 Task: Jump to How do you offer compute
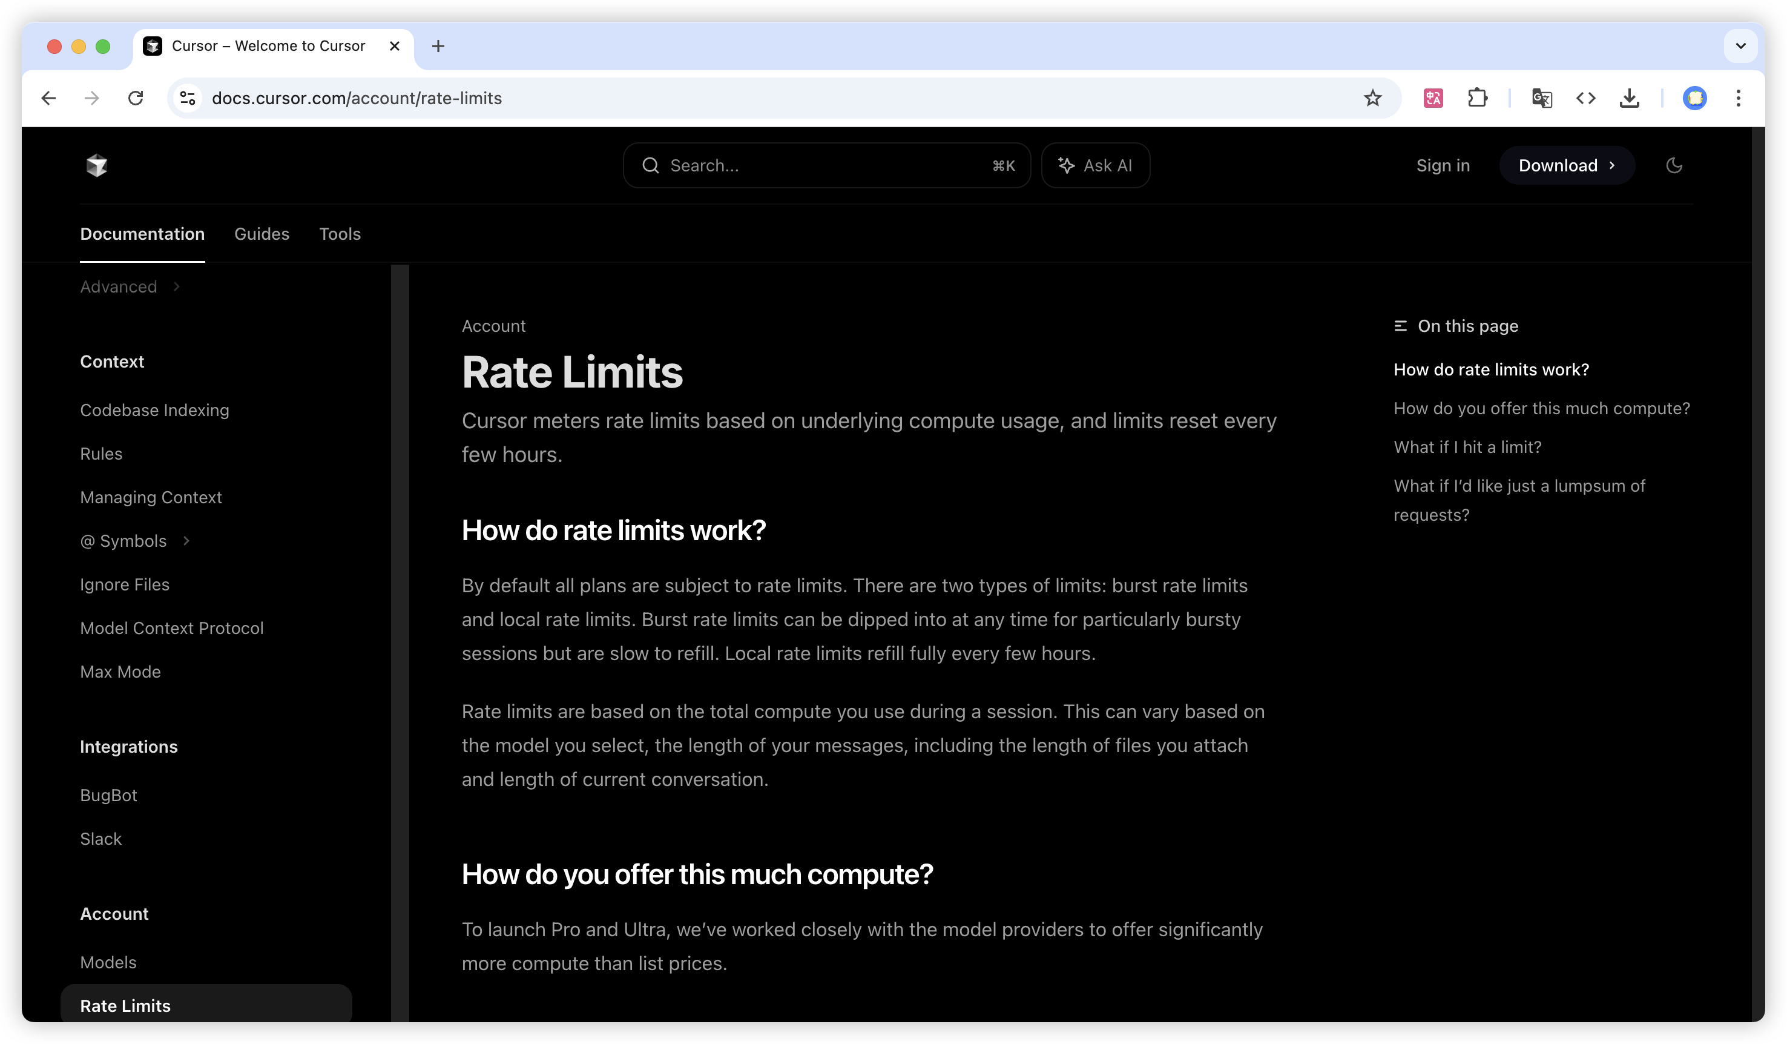[1542, 409]
